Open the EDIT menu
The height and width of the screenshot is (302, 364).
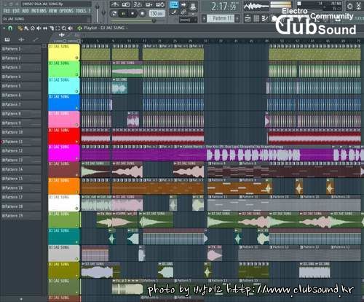[x=16, y=11]
